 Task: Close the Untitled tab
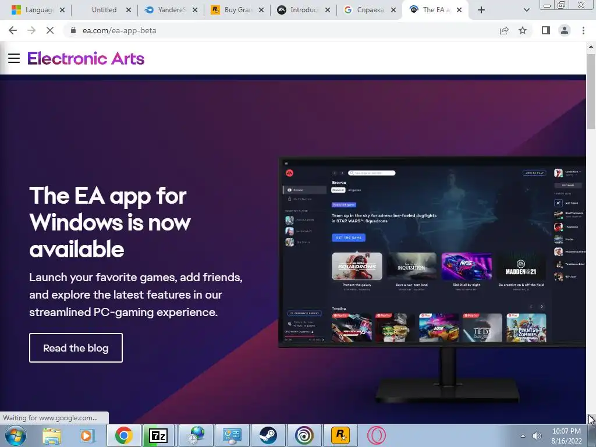click(x=129, y=10)
